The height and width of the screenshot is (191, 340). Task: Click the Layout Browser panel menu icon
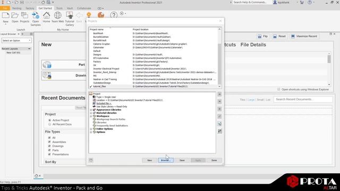click(31, 34)
